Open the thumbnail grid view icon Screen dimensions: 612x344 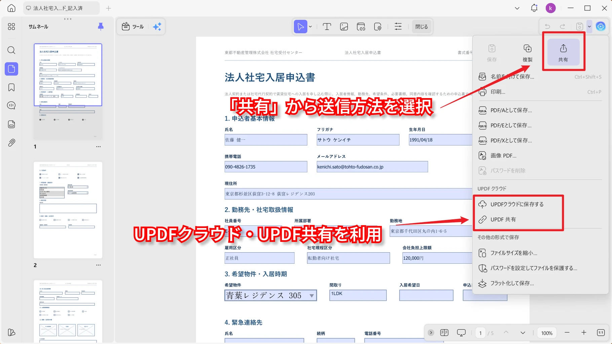[11, 27]
